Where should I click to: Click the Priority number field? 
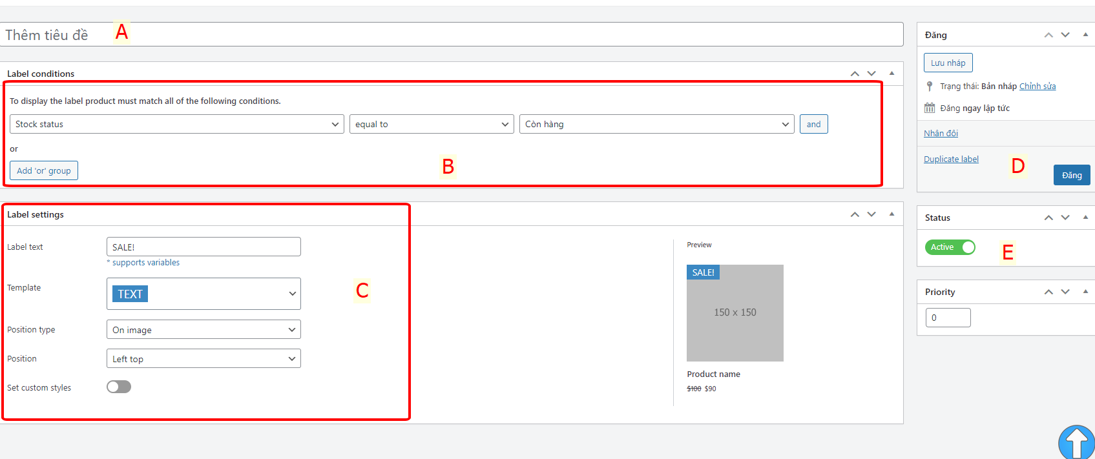click(948, 318)
